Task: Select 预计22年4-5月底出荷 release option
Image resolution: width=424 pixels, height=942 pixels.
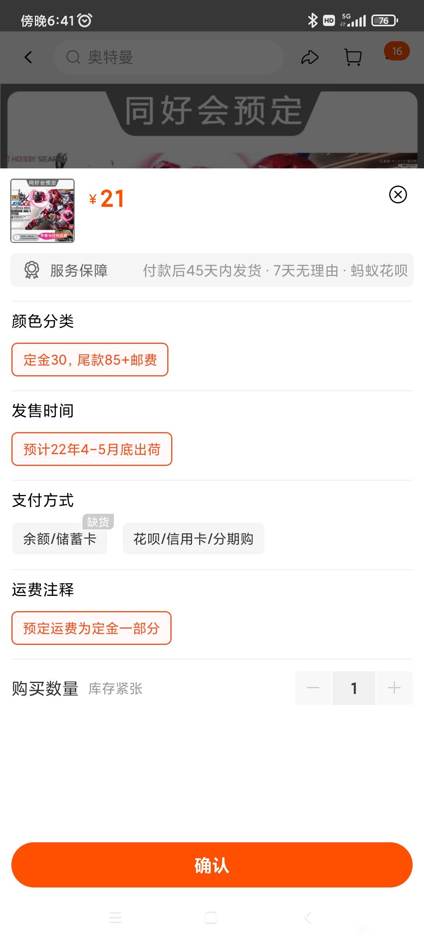Action: 92,449
